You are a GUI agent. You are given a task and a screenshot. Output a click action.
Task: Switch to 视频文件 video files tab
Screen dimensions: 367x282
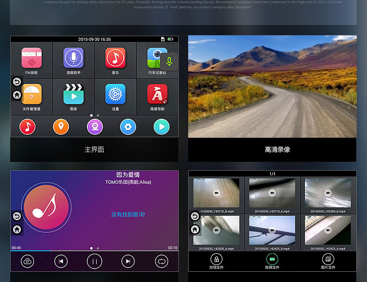272,262
